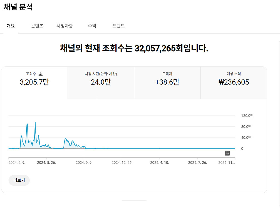Screen dimensions: 280x208
Task: Click the 더보기 button
Action: (x=19, y=180)
